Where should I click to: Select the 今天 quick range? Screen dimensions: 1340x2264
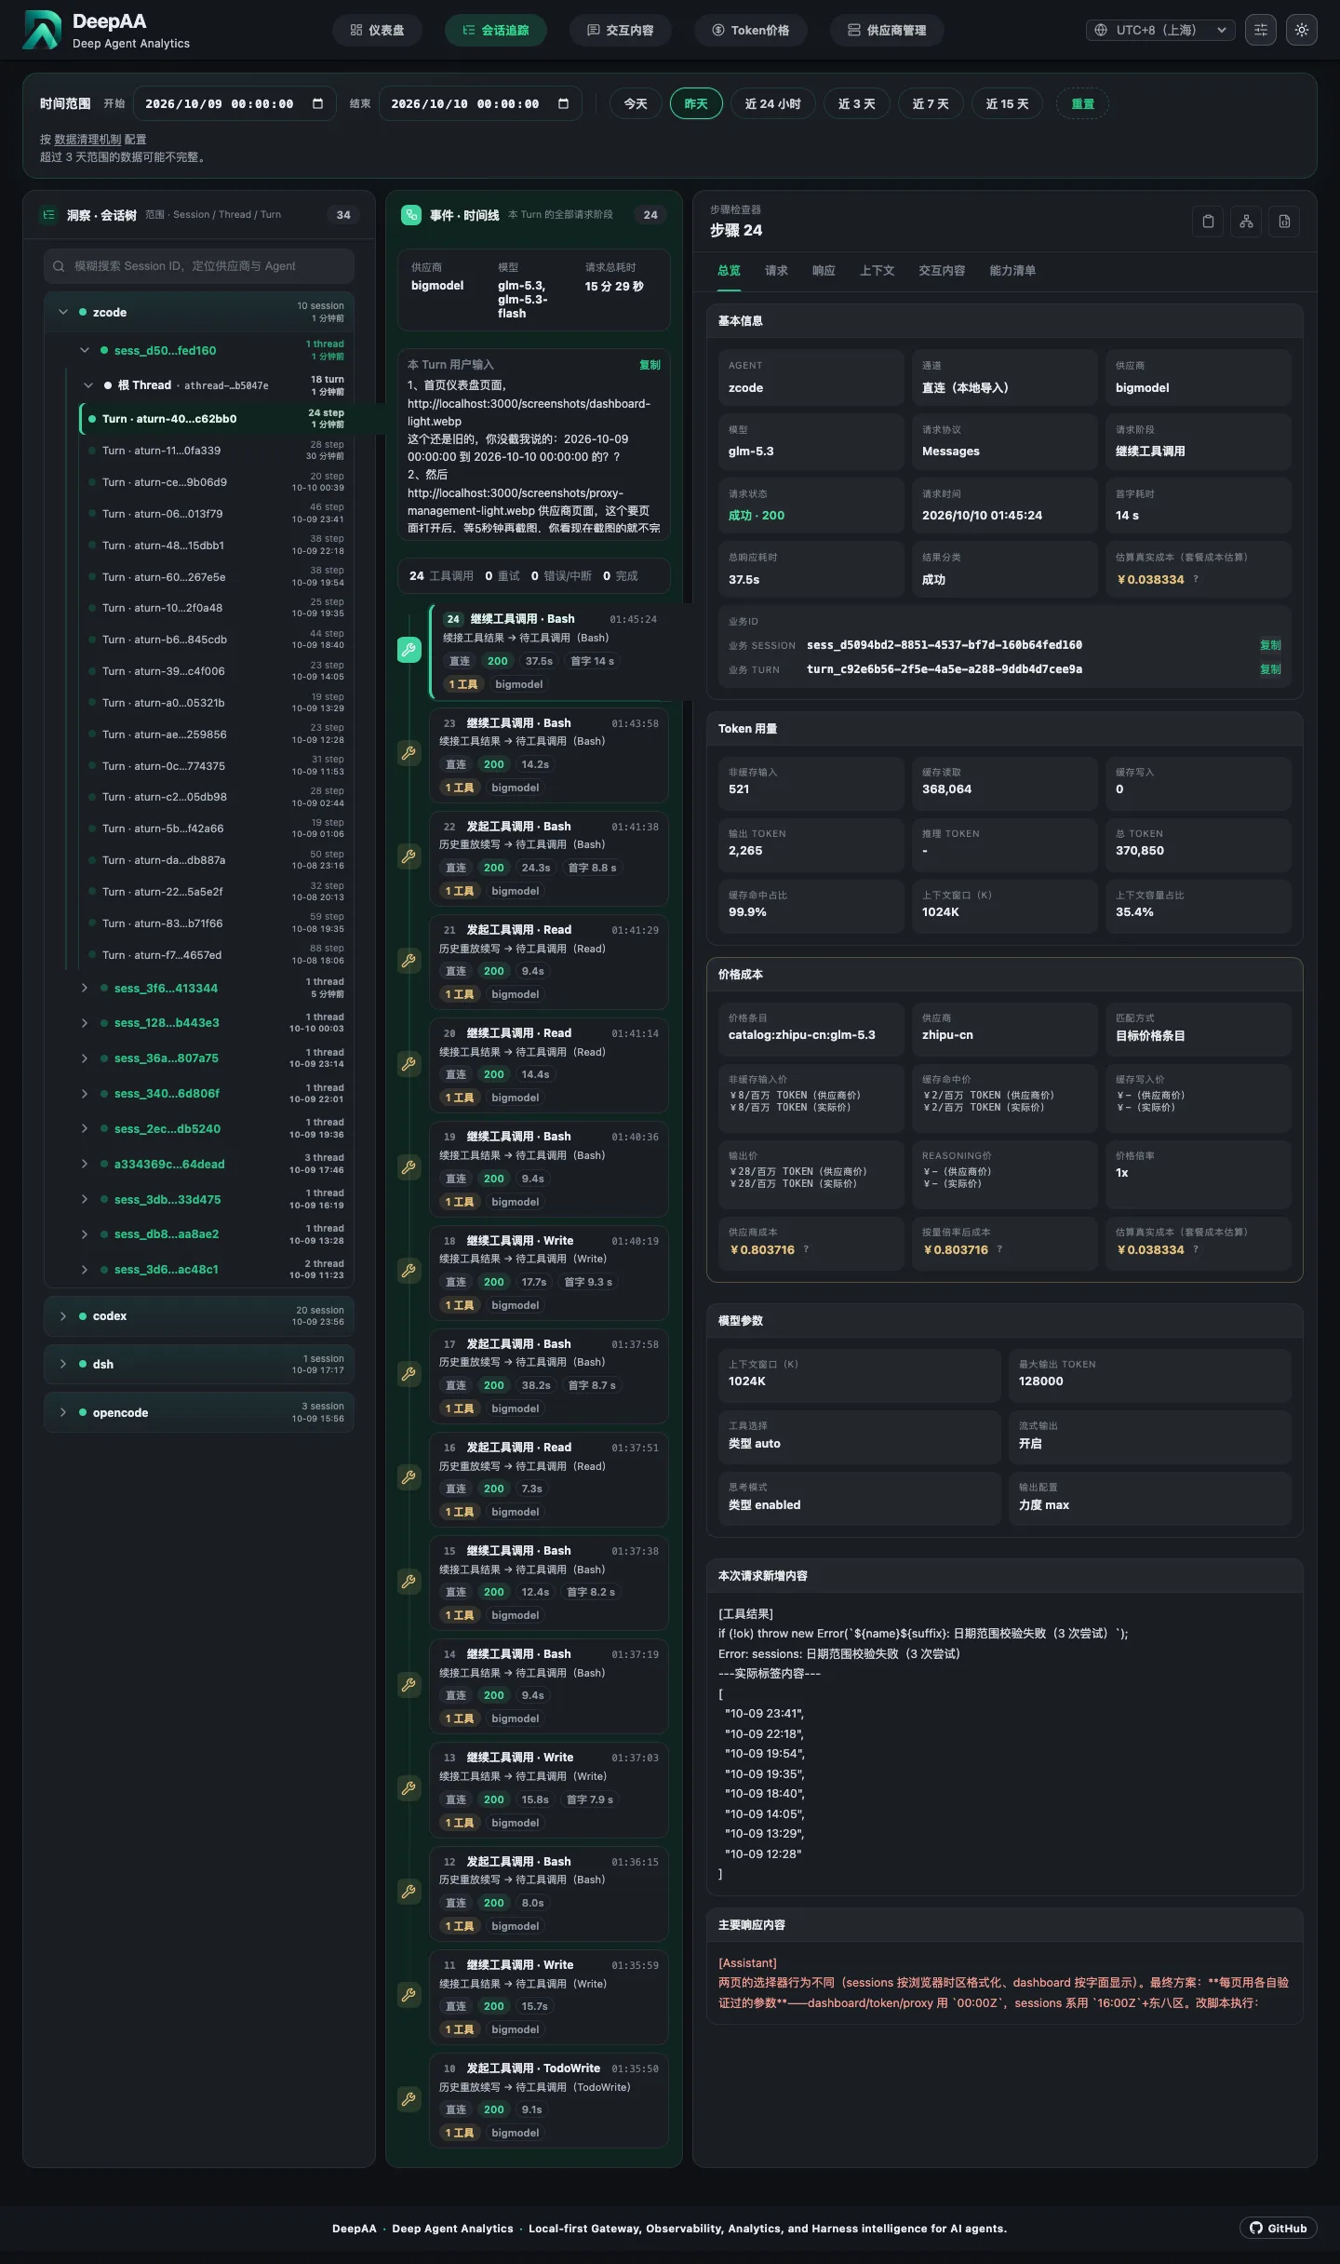pyautogui.click(x=636, y=104)
